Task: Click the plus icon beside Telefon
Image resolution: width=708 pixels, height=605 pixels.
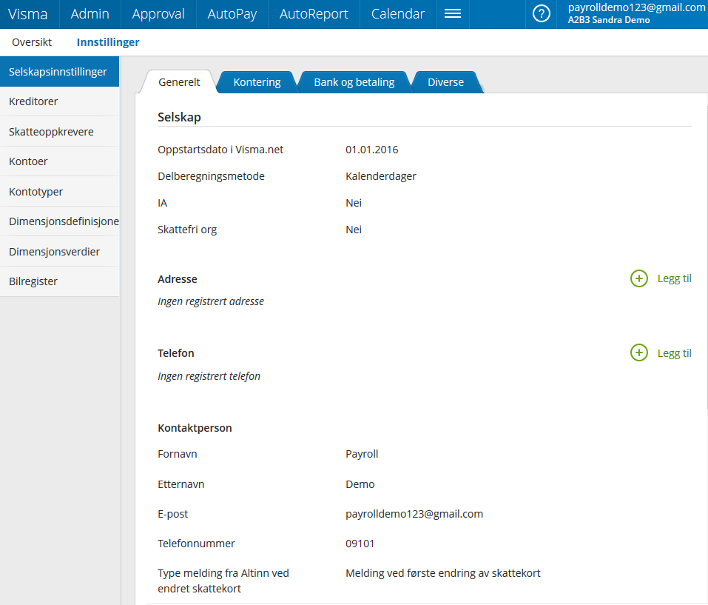Action: (639, 353)
